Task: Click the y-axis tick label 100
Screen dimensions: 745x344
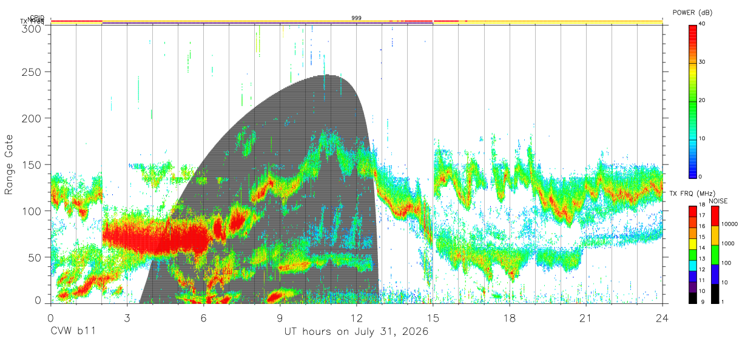Action: pos(31,211)
